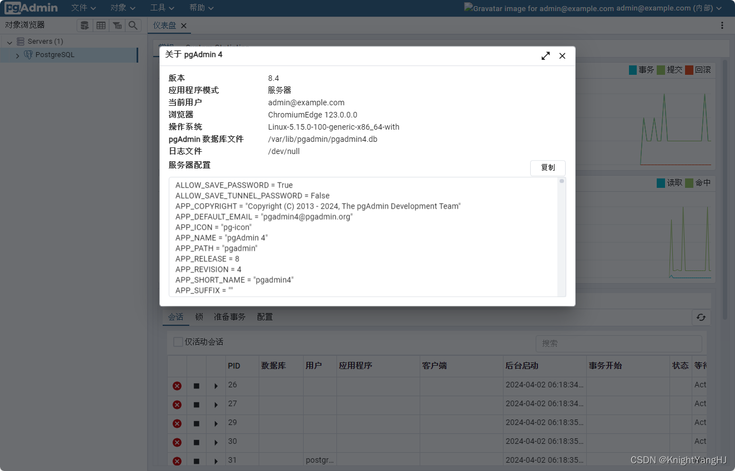The height and width of the screenshot is (471, 735).
Task: Toggle 仅活动会话 checkbox
Action: 178,342
